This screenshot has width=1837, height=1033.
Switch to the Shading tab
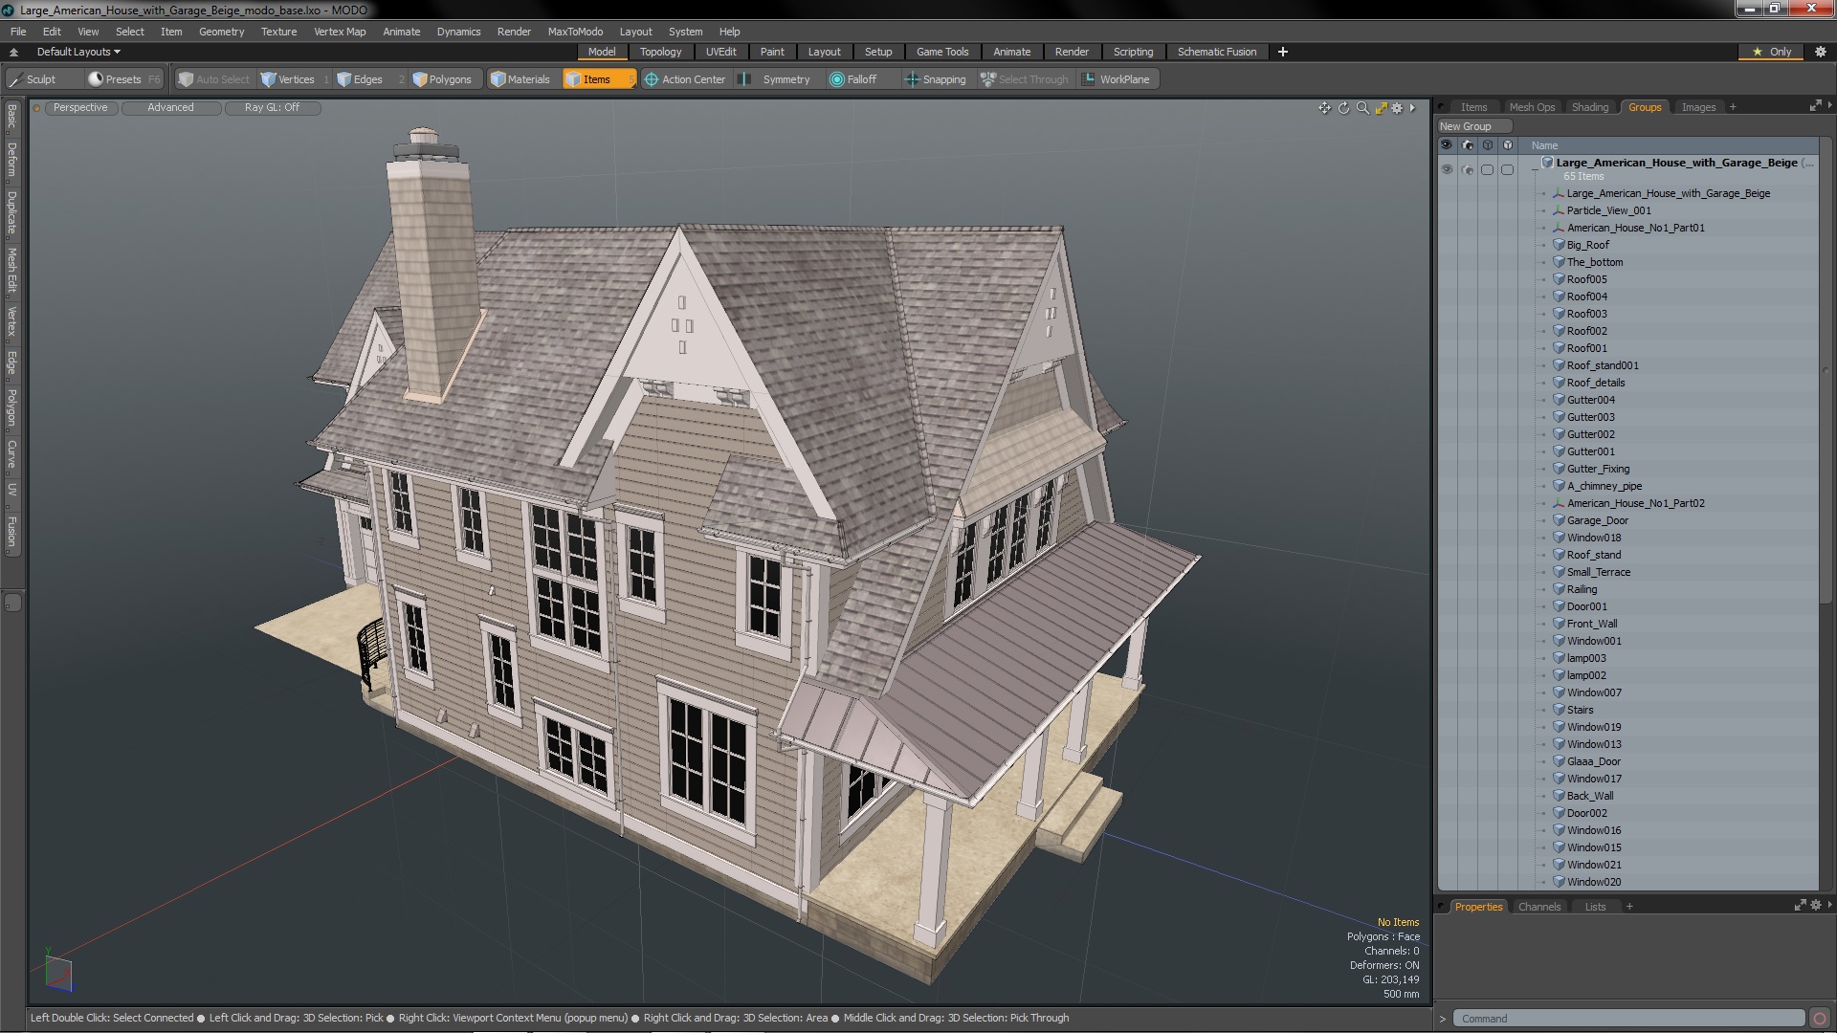(x=1589, y=107)
